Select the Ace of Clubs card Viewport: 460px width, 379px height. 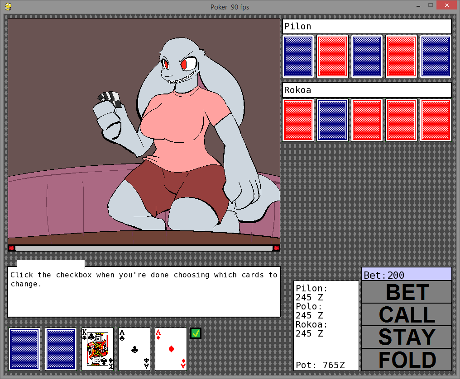click(134, 349)
